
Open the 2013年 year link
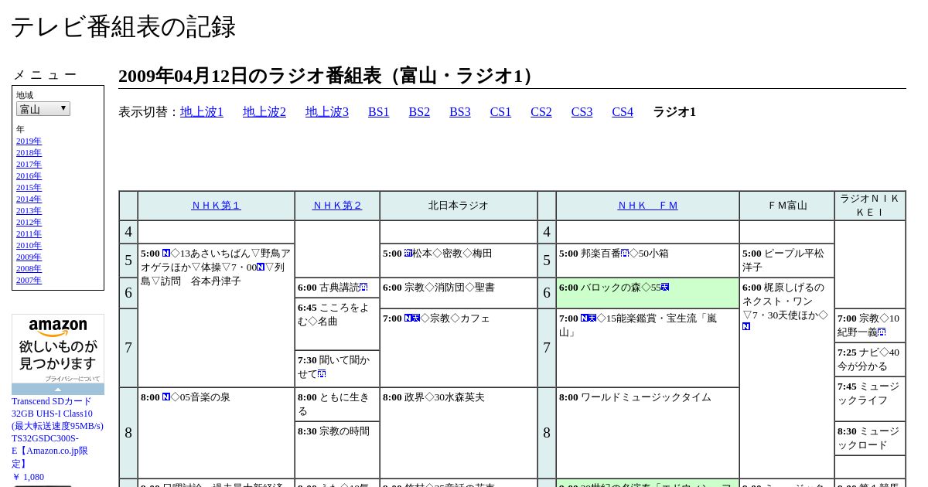(29, 210)
